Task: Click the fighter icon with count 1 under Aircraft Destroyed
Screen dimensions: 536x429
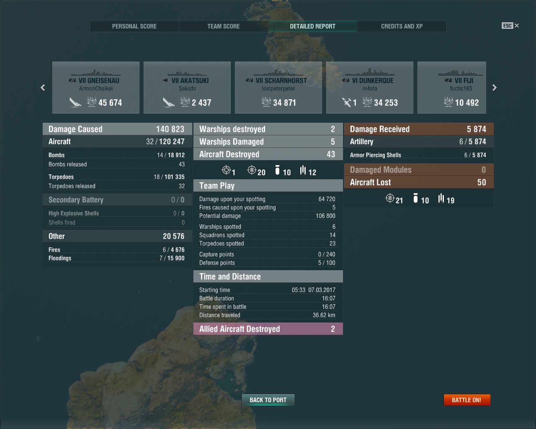Action: point(226,170)
